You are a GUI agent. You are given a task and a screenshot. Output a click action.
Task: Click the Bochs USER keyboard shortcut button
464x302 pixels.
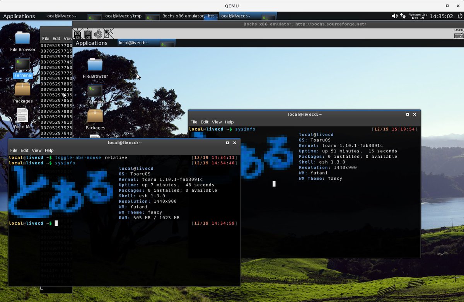click(459, 33)
